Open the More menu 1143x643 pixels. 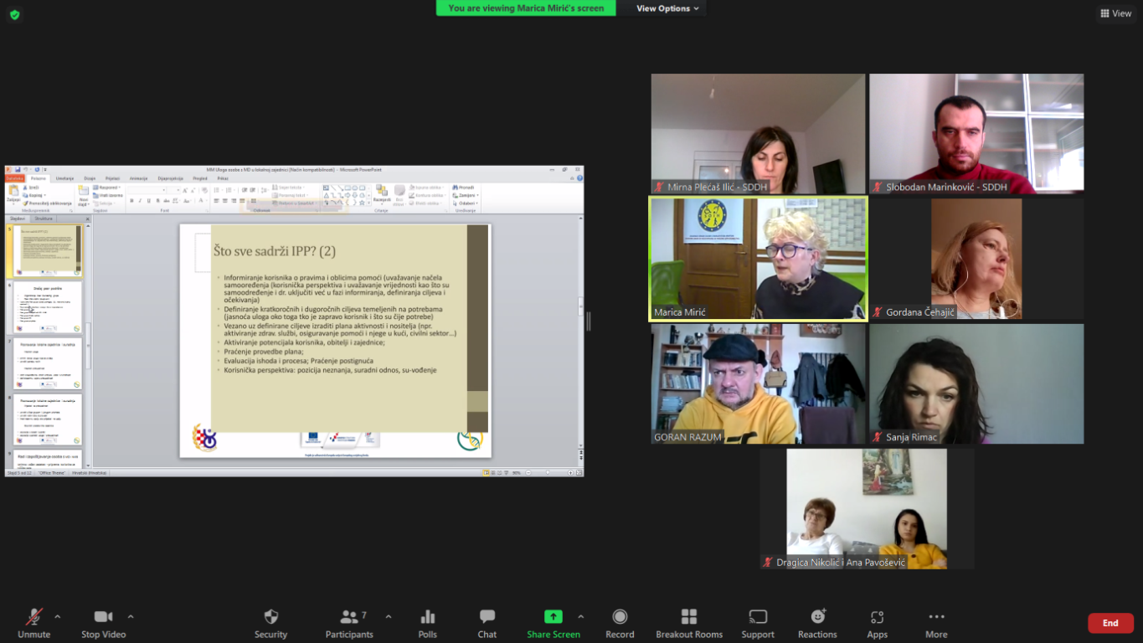click(x=936, y=618)
